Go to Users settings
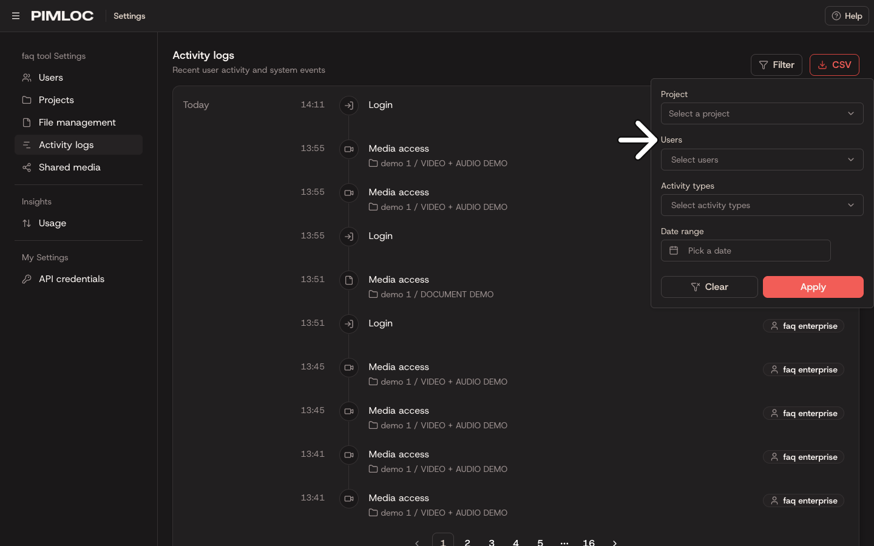This screenshot has width=874, height=546. (78, 78)
